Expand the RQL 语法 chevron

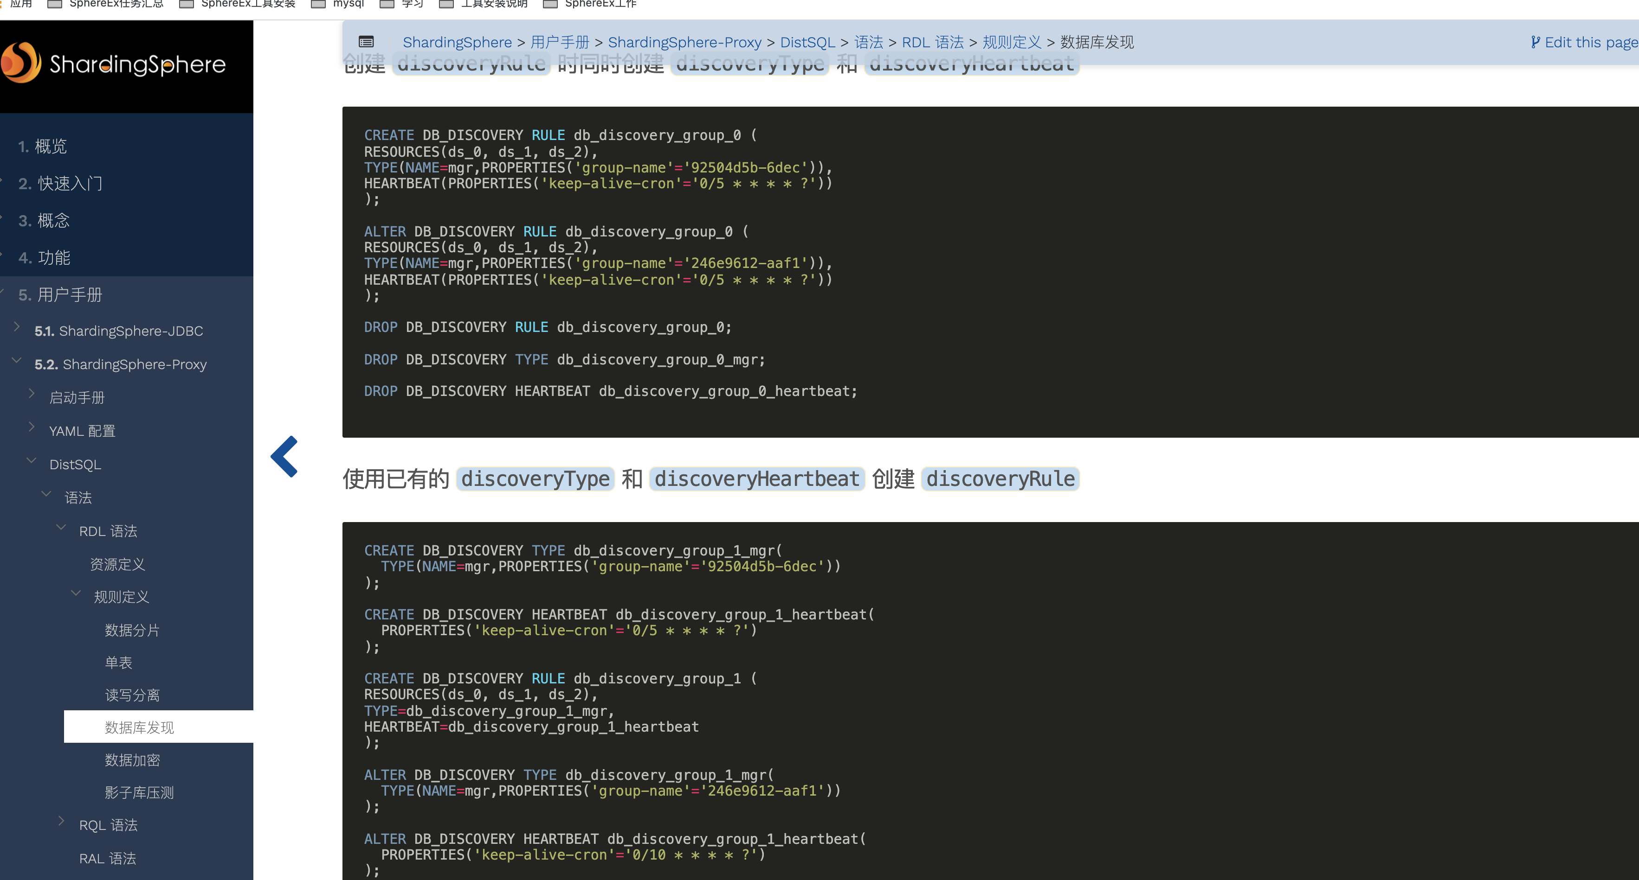pyautogui.click(x=62, y=821)
